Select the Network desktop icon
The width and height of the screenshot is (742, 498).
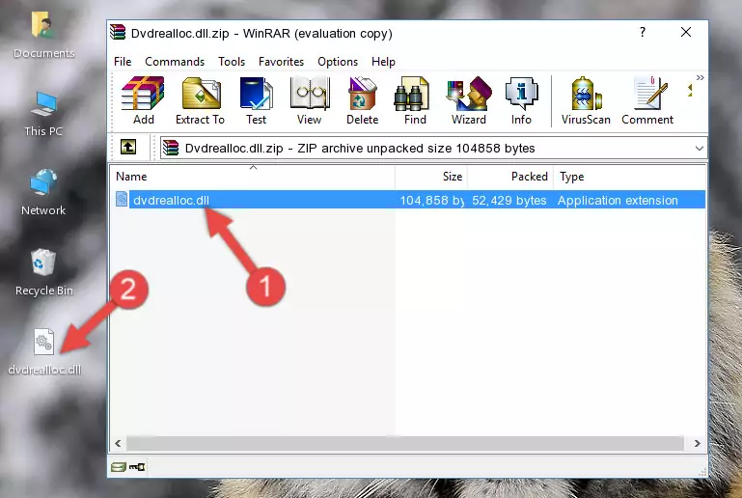(43, 192)
